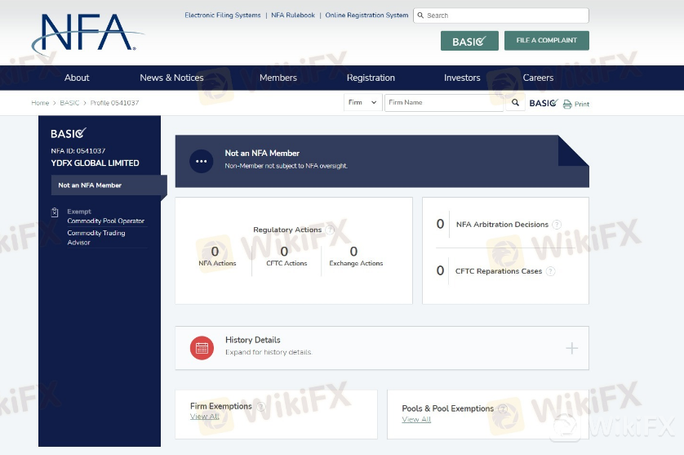Click the red calendar History Details icon
This screenshot has height=455, width=684.
click(202, 348)
